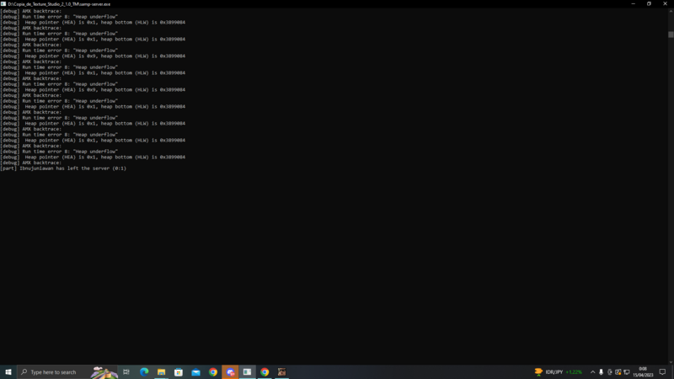Minimize the samp-server console window
The image size is (674, 379).
[x=634, y=4]
